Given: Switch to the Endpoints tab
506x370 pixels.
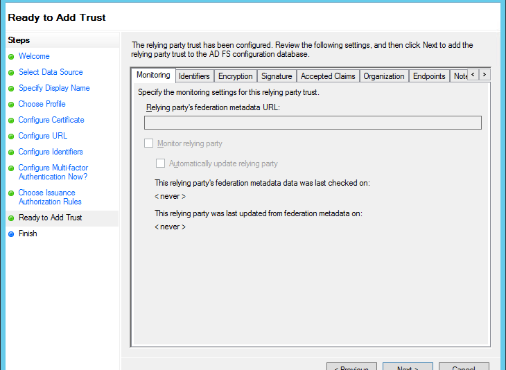Looking at the screenshot, I should pos(429,76).
